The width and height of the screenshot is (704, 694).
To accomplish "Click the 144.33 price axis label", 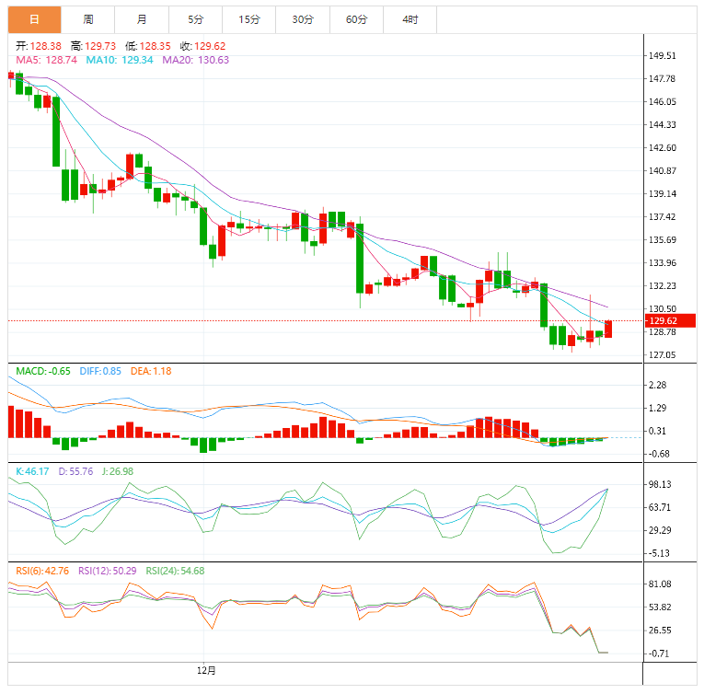I will pyautogui.click(x=663, y=124).
